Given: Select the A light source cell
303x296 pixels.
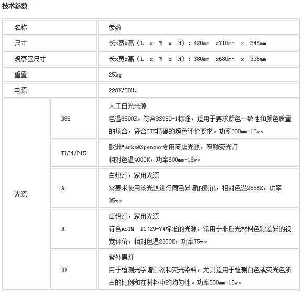Looking at the screenshot, I should [x=73, y=188].
